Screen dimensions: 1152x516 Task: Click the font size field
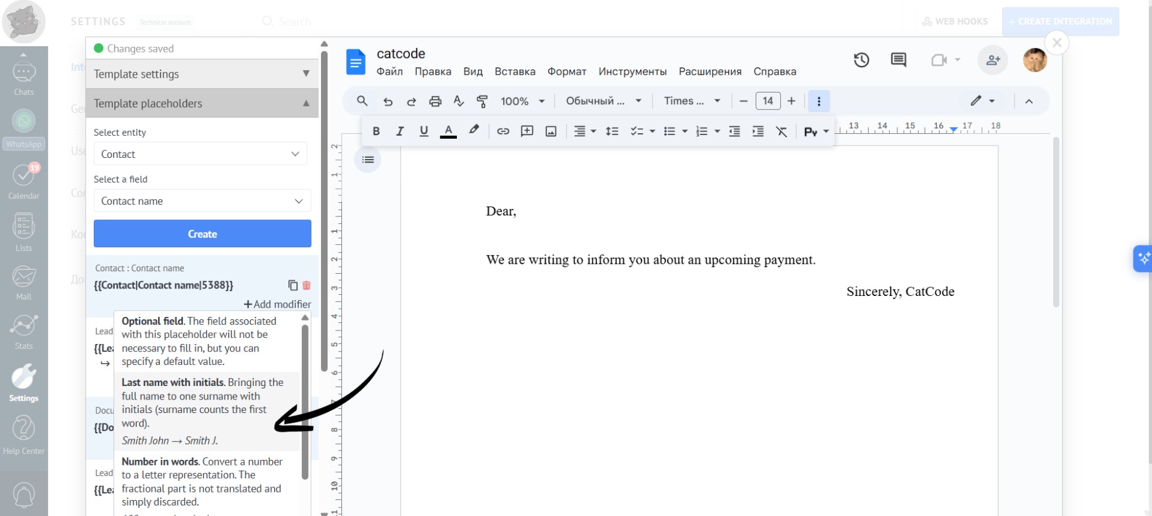tap(767, 101)
